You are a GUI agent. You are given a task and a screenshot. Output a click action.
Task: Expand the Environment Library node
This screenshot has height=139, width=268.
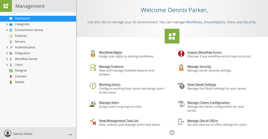(x=7, y=30)
